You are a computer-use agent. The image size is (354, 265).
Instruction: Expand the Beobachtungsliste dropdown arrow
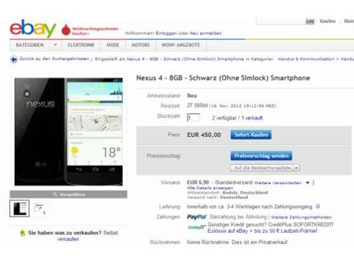[296, 168]
